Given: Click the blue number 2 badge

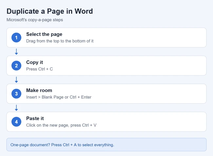Looking at the screenshot, I should pyautogui.click(x=16, y=66).
